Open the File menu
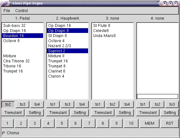Image resolution: width=180 pixels, height=138 pixels. [7, 11]
